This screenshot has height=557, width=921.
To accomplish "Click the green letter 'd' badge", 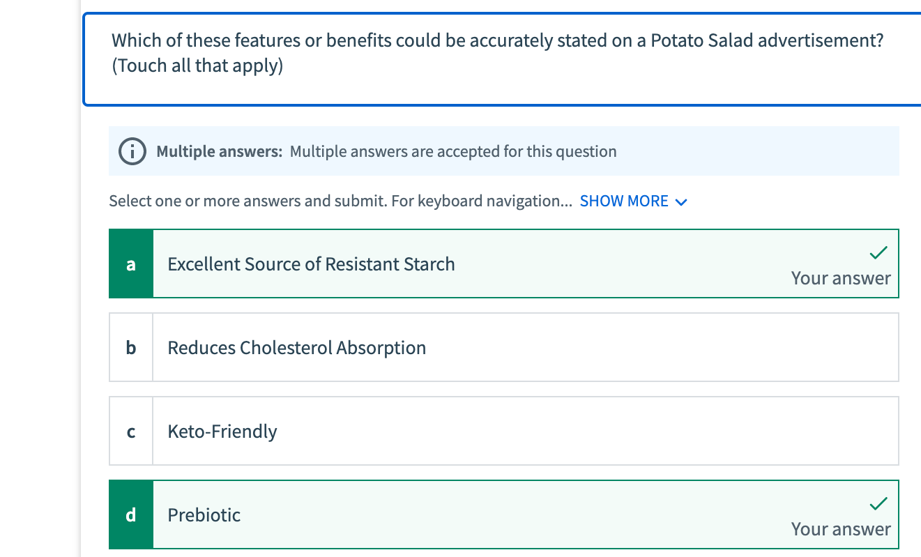I will coord(131,515).
